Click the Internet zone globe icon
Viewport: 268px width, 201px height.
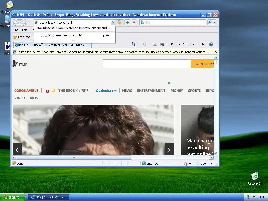pos(144,164)
